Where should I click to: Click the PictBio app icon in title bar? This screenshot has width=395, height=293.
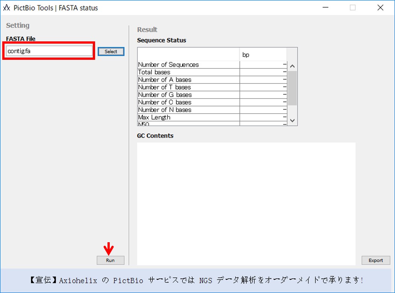coord(6,8)
